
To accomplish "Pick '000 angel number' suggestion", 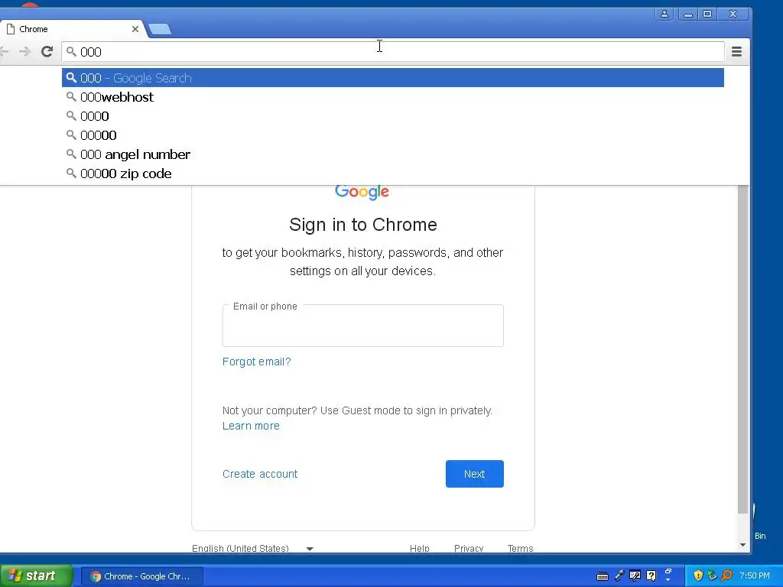I will 393,154.
